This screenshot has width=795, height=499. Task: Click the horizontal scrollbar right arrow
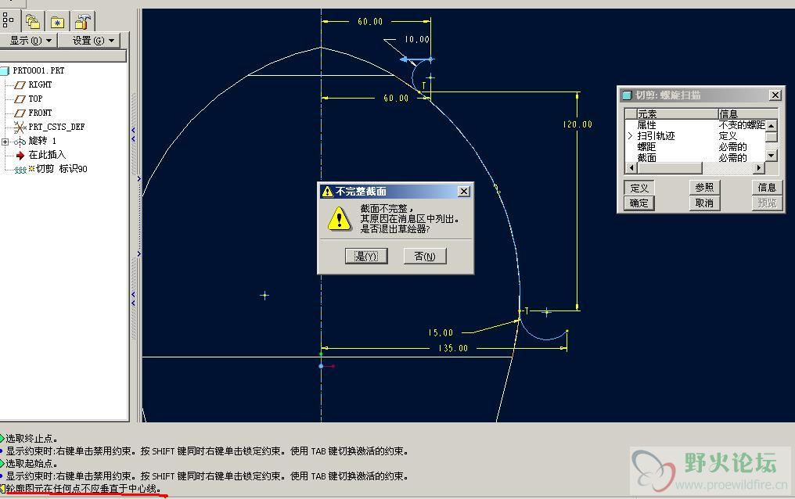758,167
